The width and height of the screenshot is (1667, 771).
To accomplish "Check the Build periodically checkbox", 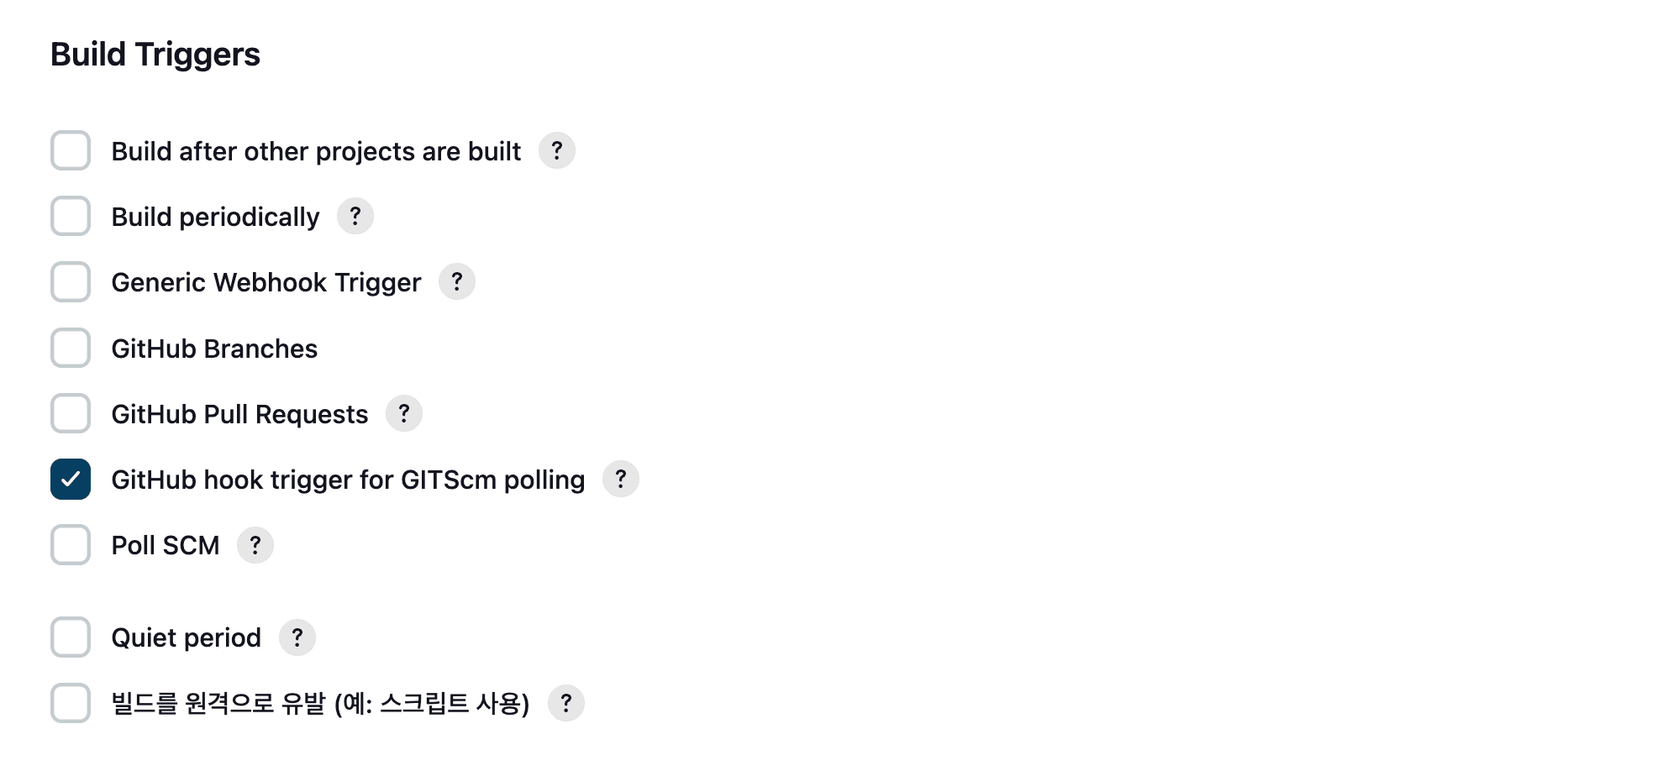I will click(71, 216).
